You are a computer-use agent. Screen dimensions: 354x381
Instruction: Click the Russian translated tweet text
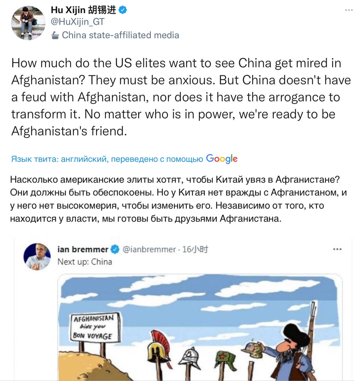tap(178, 199)
